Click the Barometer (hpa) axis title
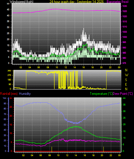This screenshot has height=159, width=134. 118,2
